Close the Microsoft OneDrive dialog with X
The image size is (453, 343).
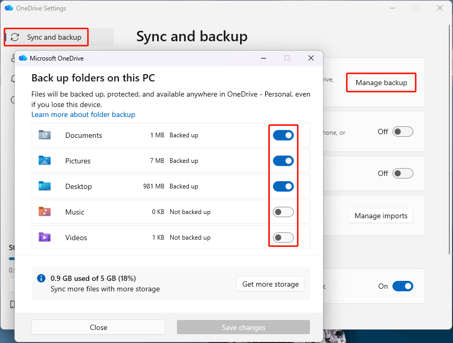click(311, 58)
